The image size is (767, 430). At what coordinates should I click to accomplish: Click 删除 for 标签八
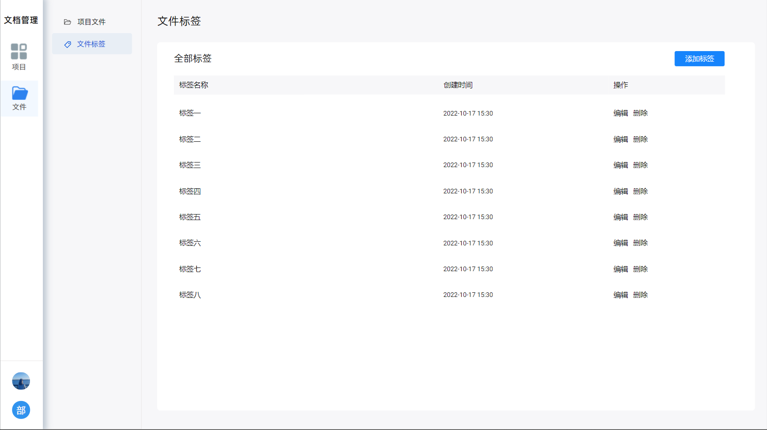pos(640,295)
